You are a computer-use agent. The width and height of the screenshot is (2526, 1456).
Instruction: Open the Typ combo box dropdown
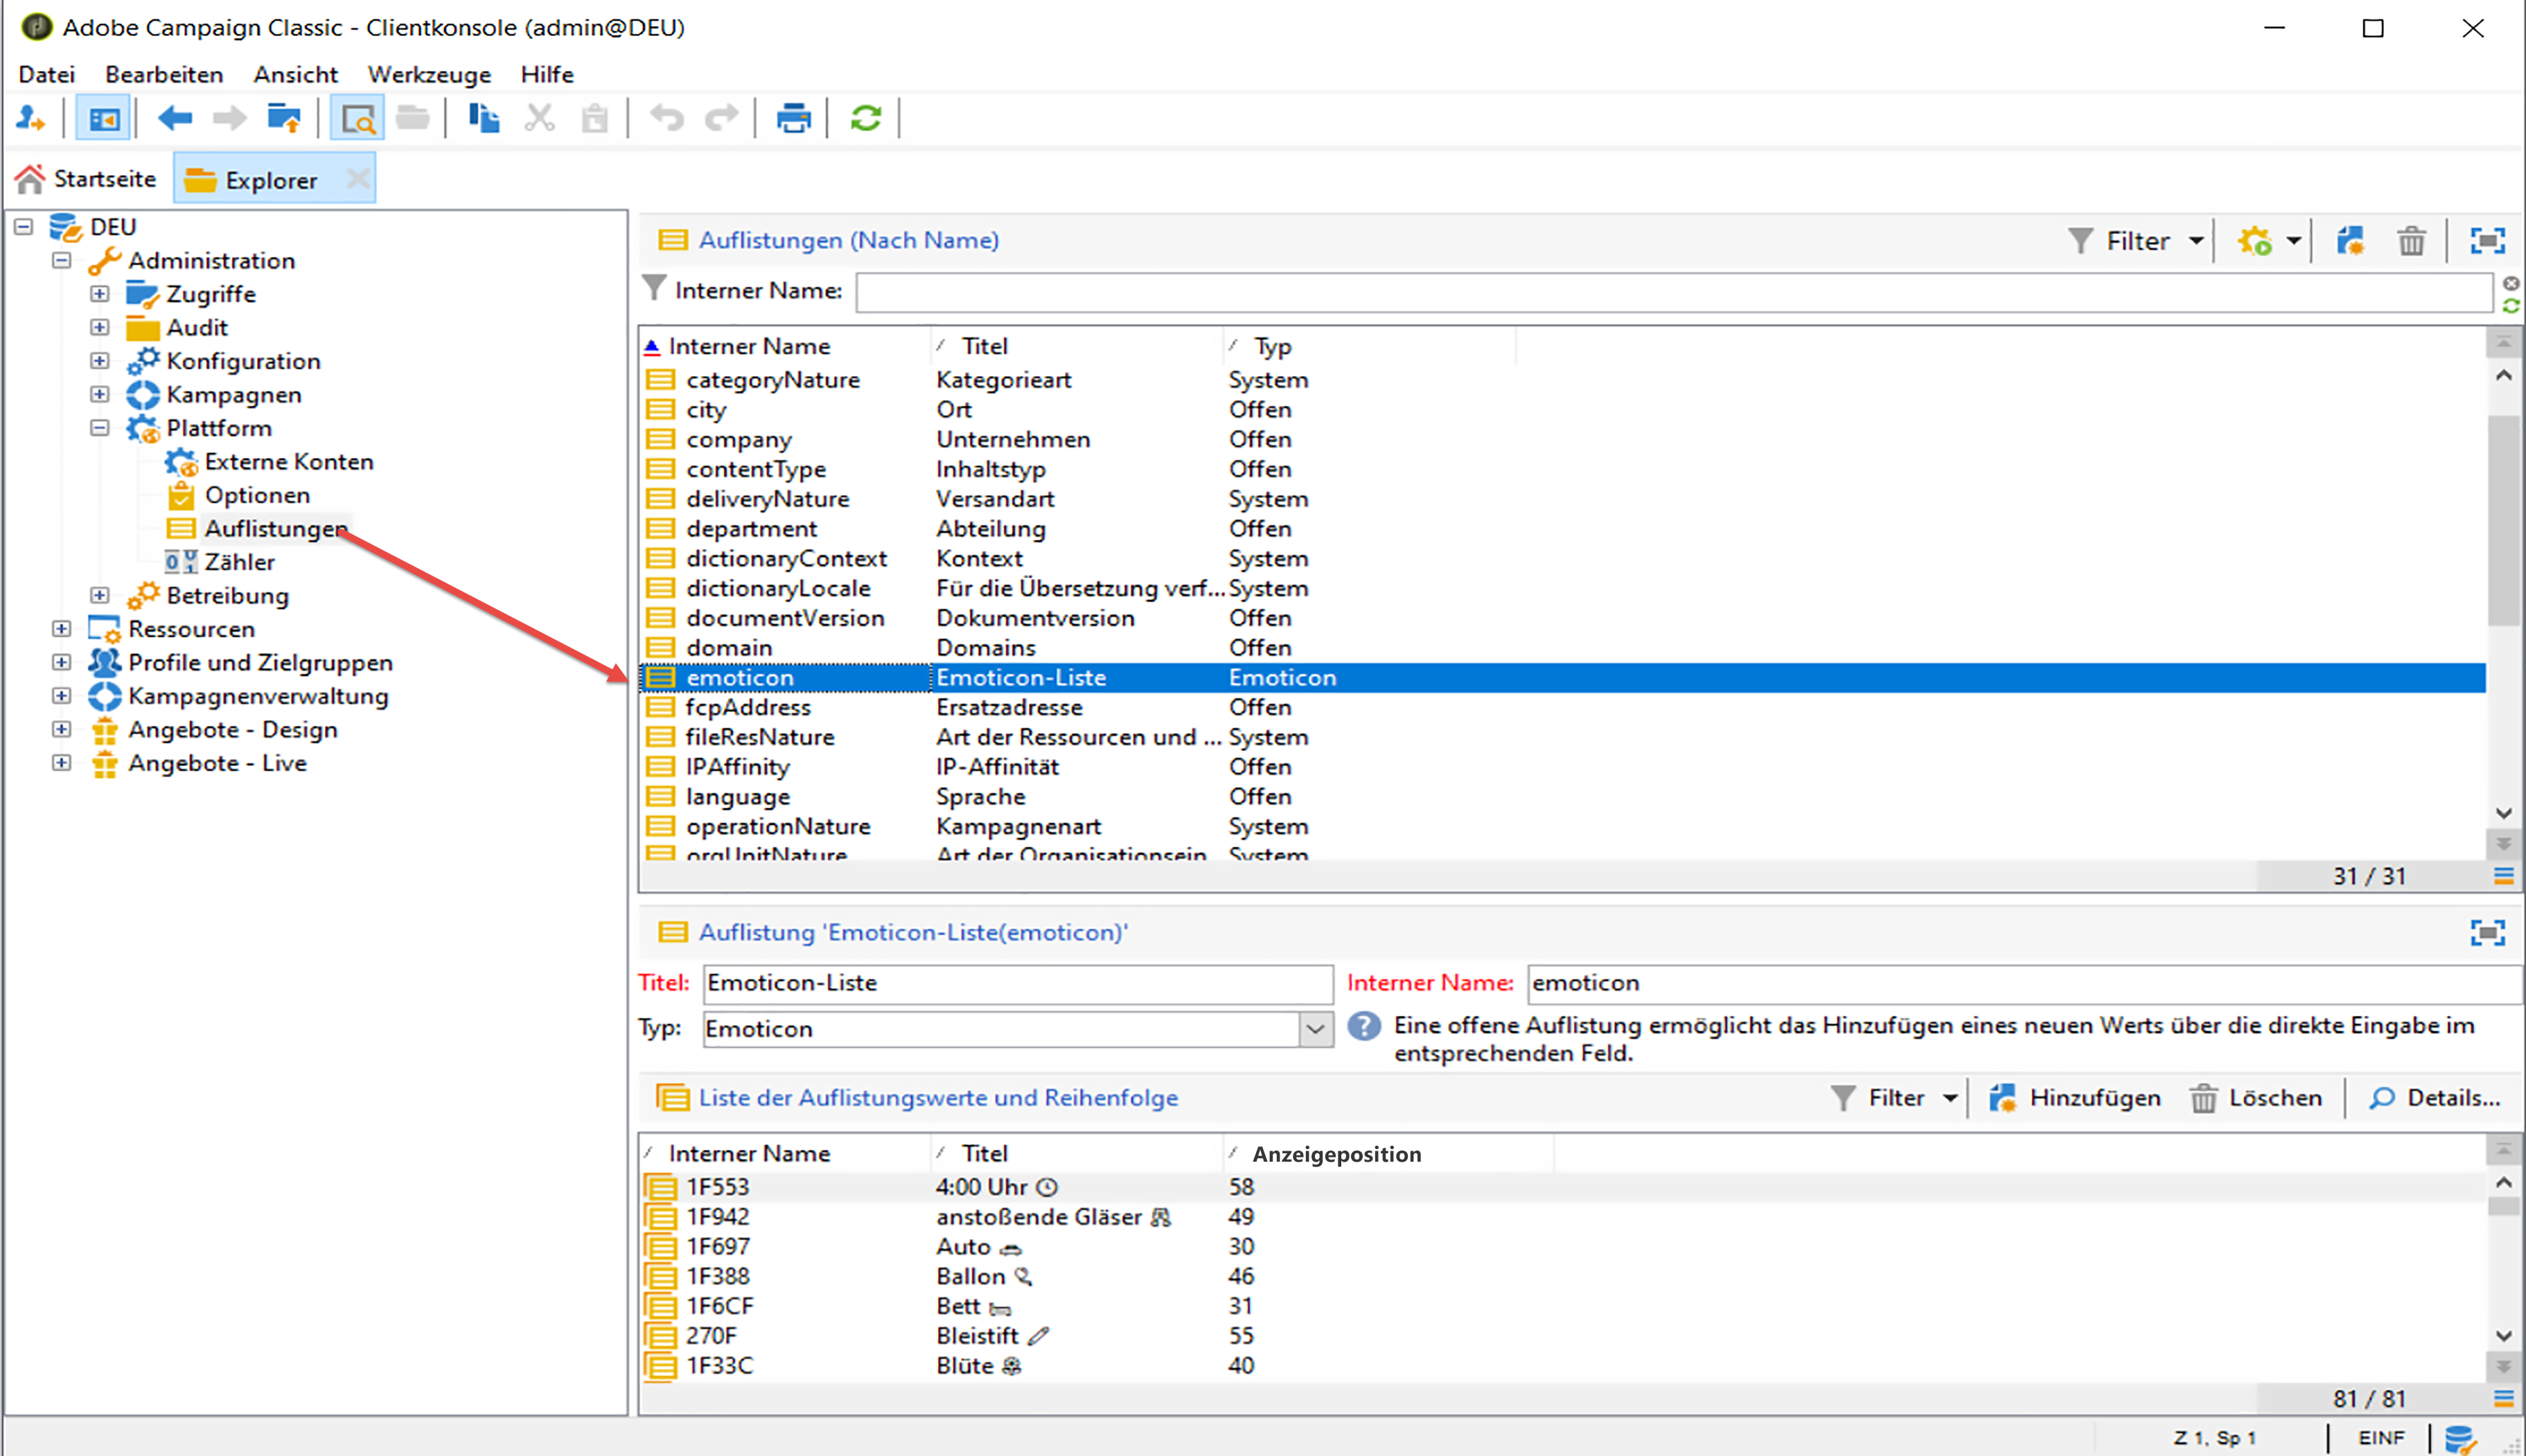1315,1029
